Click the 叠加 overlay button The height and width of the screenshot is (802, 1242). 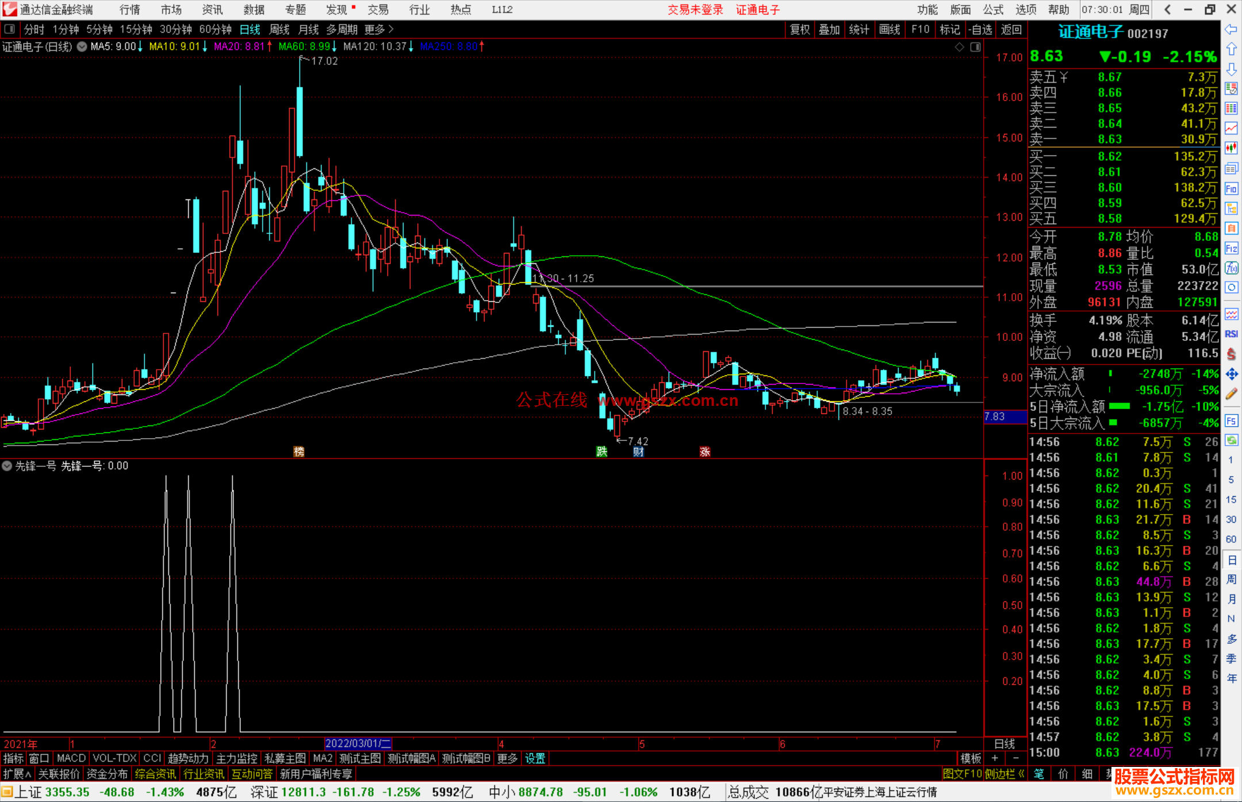[x=829, y=29]
